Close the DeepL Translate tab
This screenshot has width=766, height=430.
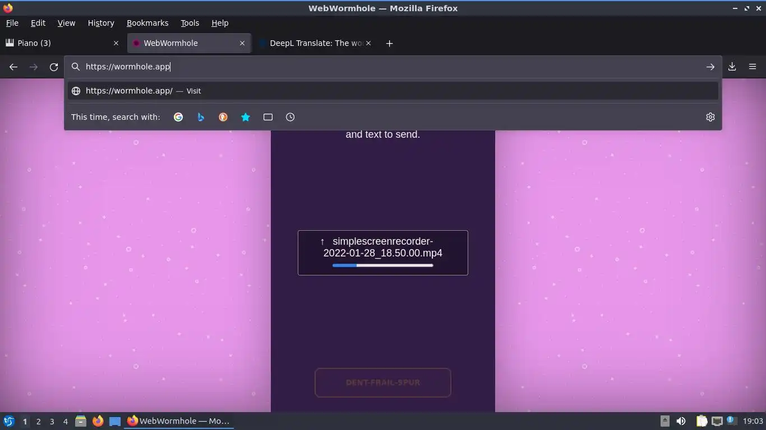point(368,43)
